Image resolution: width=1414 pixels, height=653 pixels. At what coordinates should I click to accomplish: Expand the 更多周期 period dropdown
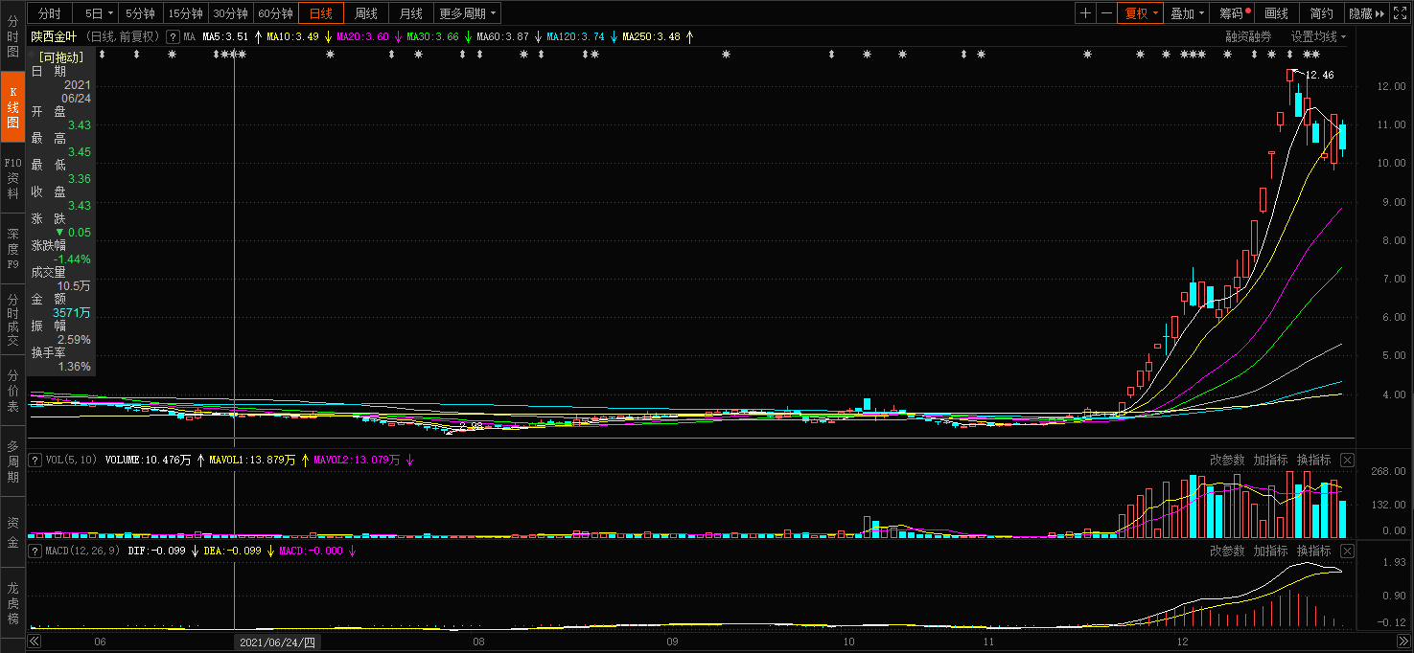pyautogui.click(x=467, y=13)
